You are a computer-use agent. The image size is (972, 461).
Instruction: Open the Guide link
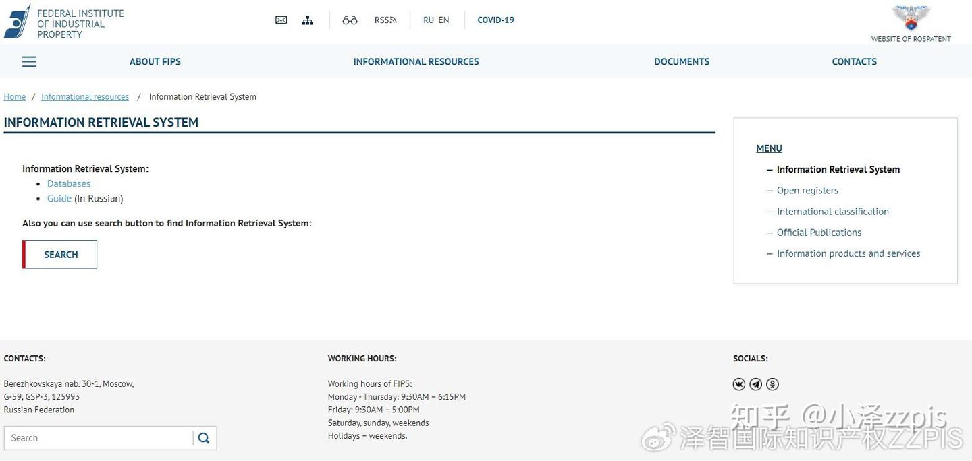point(59,198)
